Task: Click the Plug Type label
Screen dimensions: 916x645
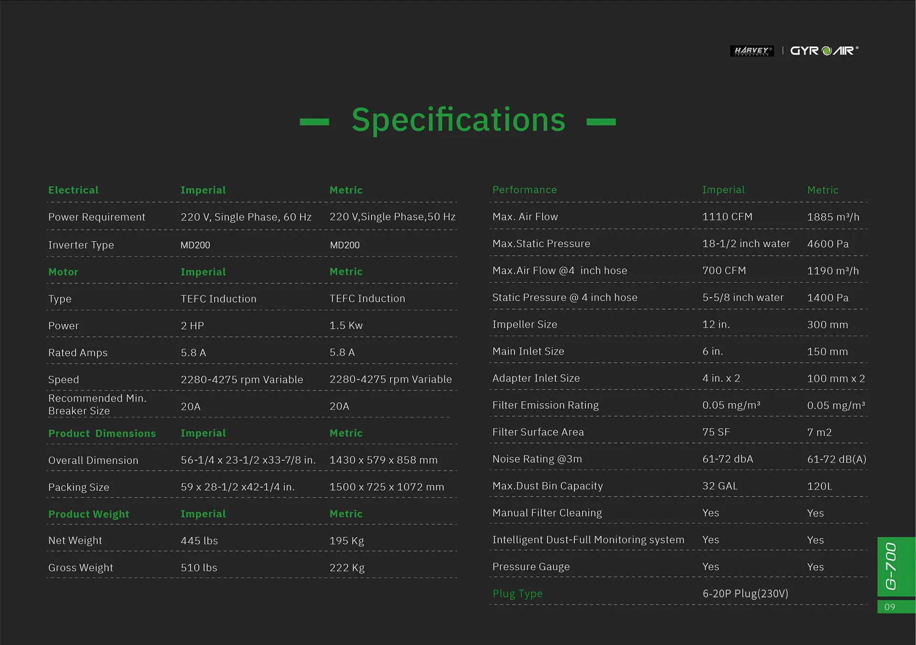Action: point(517,593)
